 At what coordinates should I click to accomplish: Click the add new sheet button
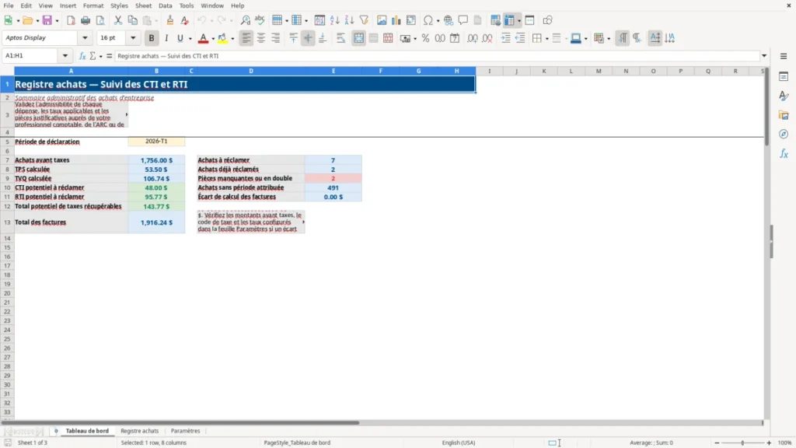(x=56, y=431)
